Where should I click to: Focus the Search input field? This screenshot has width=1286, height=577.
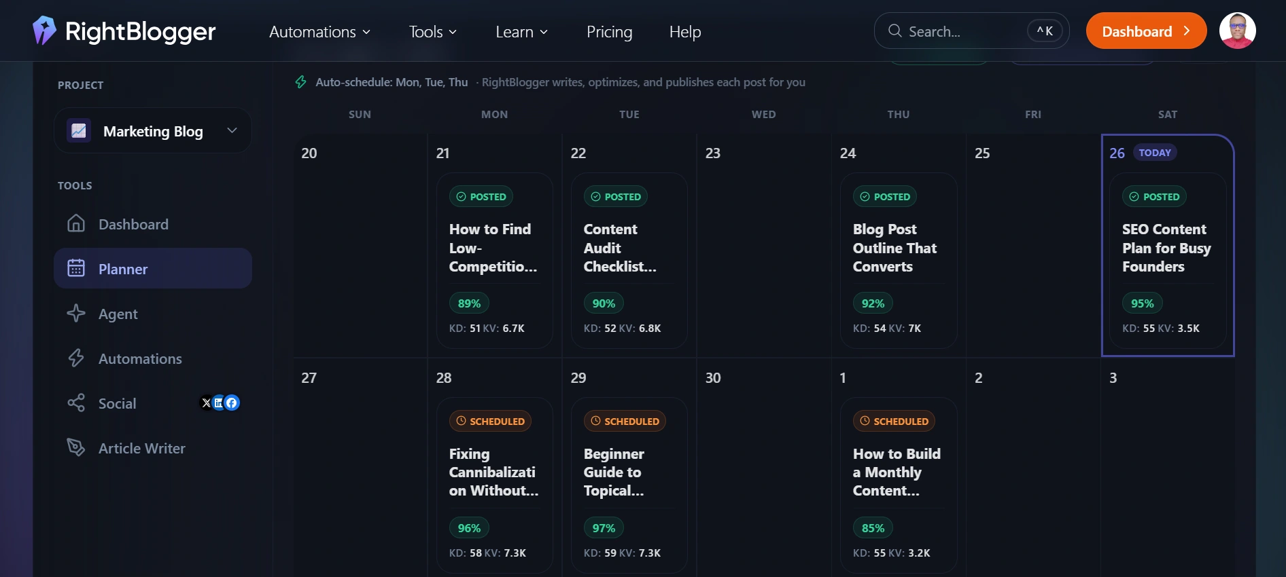coord(971,31)
